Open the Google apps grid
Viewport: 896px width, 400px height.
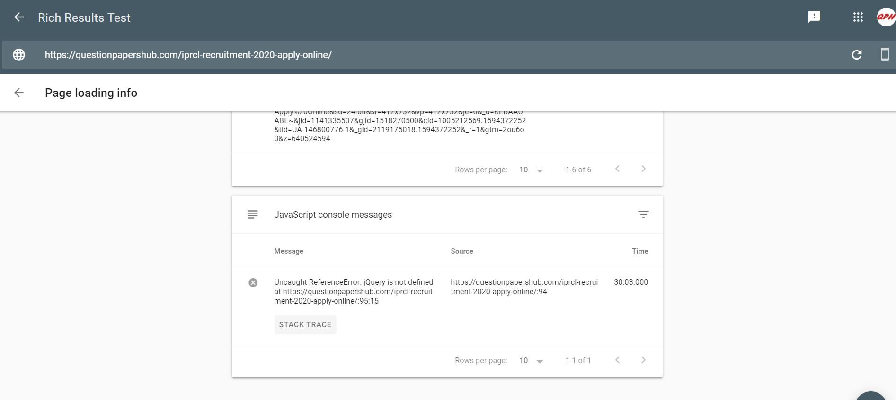[x=858, y=17]
